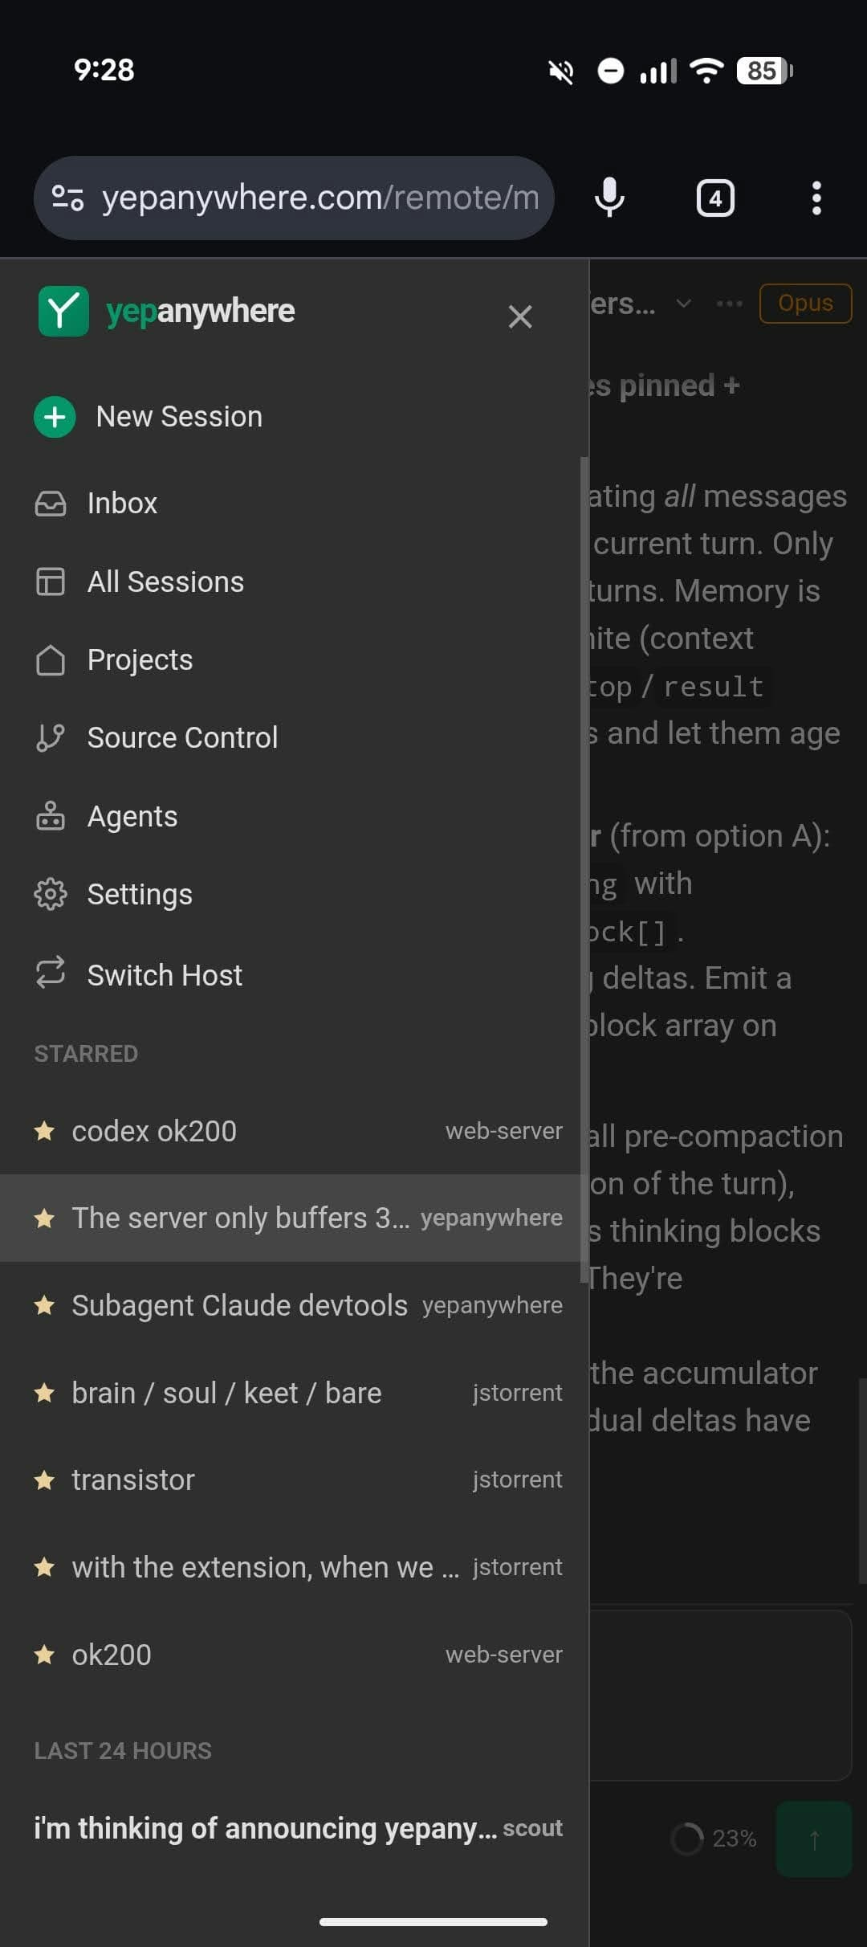Open the browser tab switcher showing 4 tabs
Image resolution: width=867 pixels, height=1947 pixels.
pyautogui.click(x=714, y=198)
